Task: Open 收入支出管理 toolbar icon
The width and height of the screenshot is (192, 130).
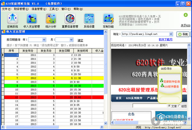Action: tap(32, 19)
